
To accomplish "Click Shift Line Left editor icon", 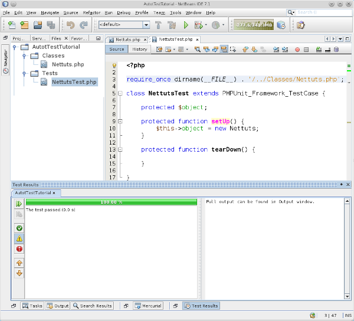I will click(x=276, y=50).
